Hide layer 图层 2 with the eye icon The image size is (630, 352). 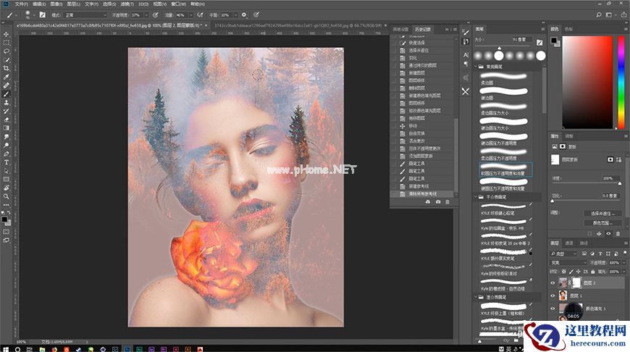[553, 283]
